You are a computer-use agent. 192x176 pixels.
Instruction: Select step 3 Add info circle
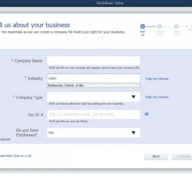coord(176,26)
